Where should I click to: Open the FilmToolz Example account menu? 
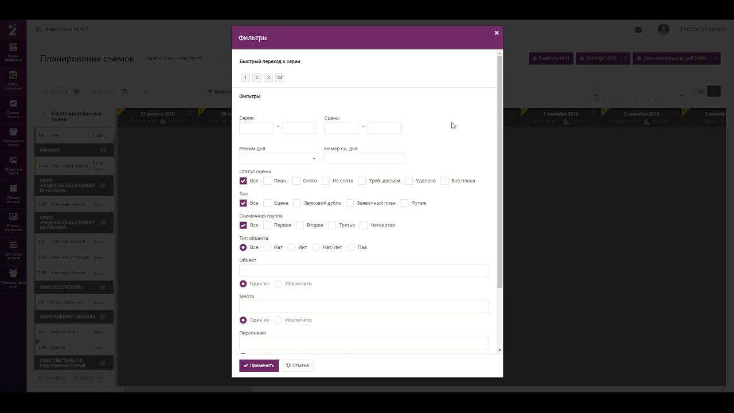click(x=703, y=29)
